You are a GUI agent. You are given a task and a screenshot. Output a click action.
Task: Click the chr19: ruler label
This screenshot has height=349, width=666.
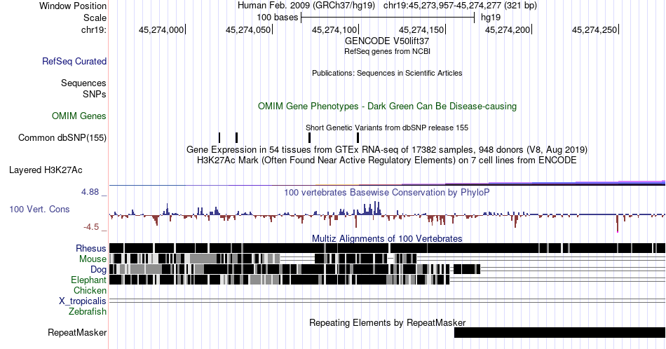pos(94,29)
